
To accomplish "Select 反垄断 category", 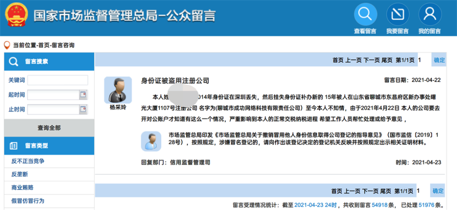I will tap(20, 174).
